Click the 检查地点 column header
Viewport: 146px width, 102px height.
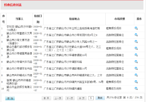(74, 19)
